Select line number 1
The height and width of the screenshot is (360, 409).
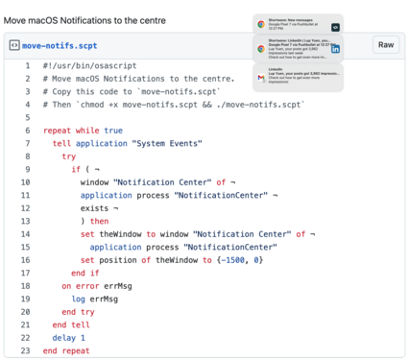tap(28, 66)
